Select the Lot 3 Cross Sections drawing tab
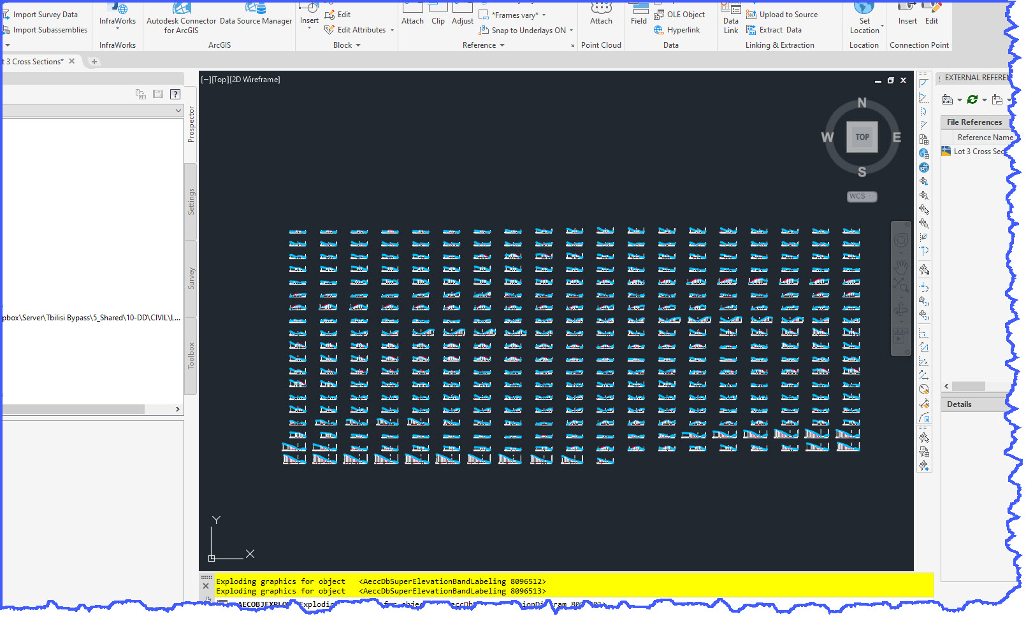 32,62
